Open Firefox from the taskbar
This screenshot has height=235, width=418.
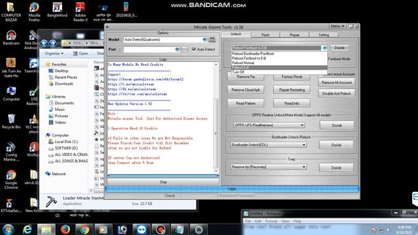tap(65, 229)
